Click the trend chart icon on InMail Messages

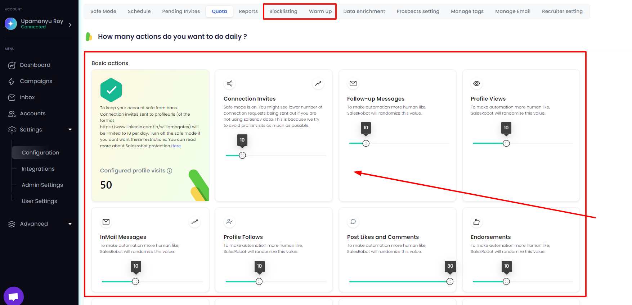194,222
